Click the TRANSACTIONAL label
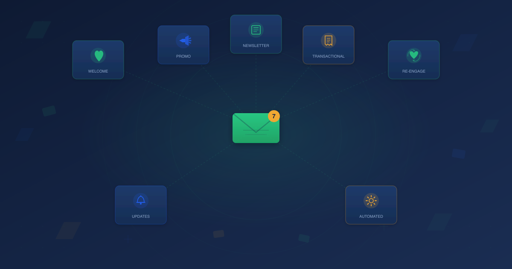This screenshot has width=512, height=269. pyautogui.click(x=329, y=56)
